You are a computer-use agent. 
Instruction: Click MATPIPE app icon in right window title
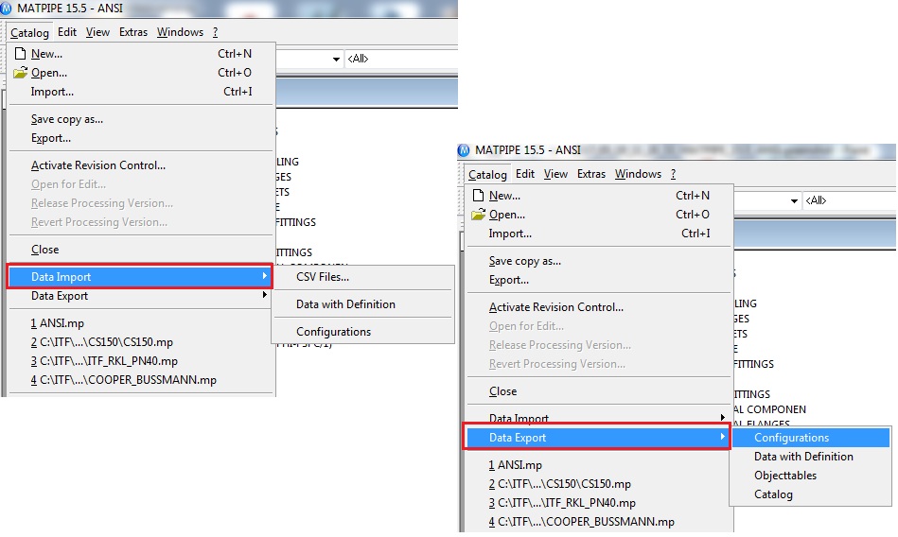point(464,150)
